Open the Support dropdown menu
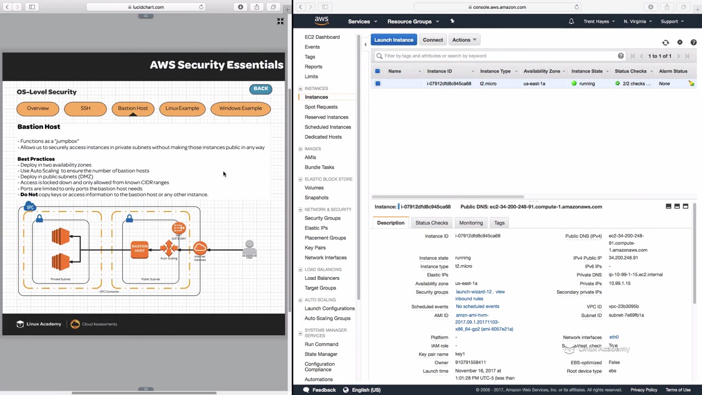The height and width of the screenshot is (395, 702). 672,21
